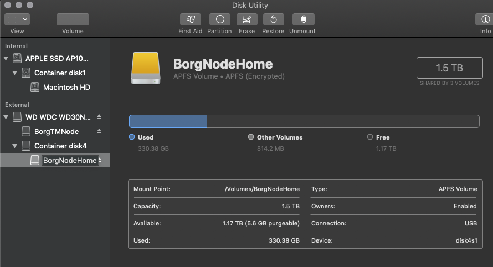Add a volume with plus button
This screenshot has width=493, height=267.
[65, 19]
